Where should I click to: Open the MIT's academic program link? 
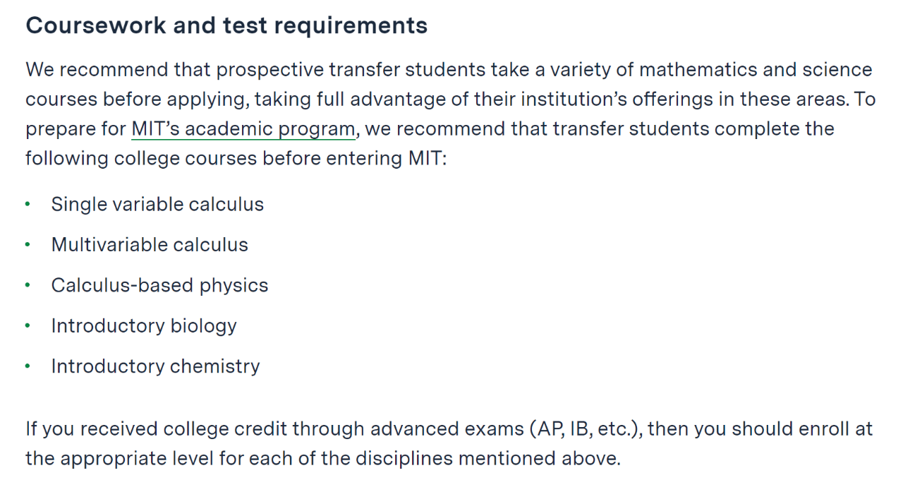(243, 129)
